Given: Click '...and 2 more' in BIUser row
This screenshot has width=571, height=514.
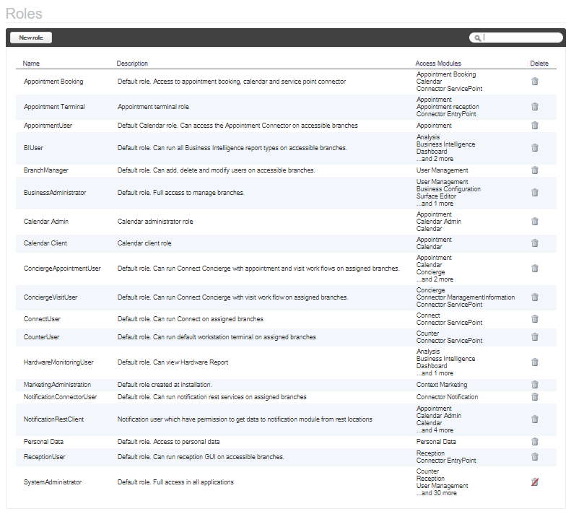Looking at the screenshot, I should pos(435,159).
